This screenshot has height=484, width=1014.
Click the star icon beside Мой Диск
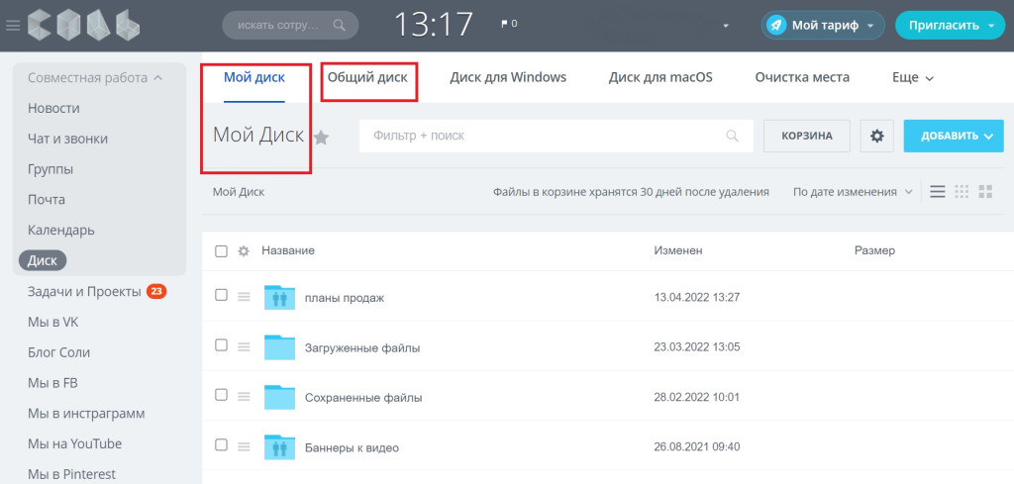(321, 138)
